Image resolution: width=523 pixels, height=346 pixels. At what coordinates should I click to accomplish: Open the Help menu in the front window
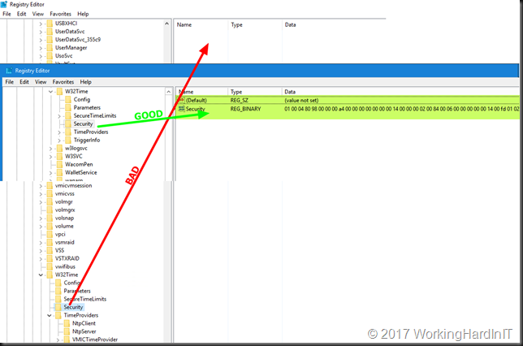[85, 82]
